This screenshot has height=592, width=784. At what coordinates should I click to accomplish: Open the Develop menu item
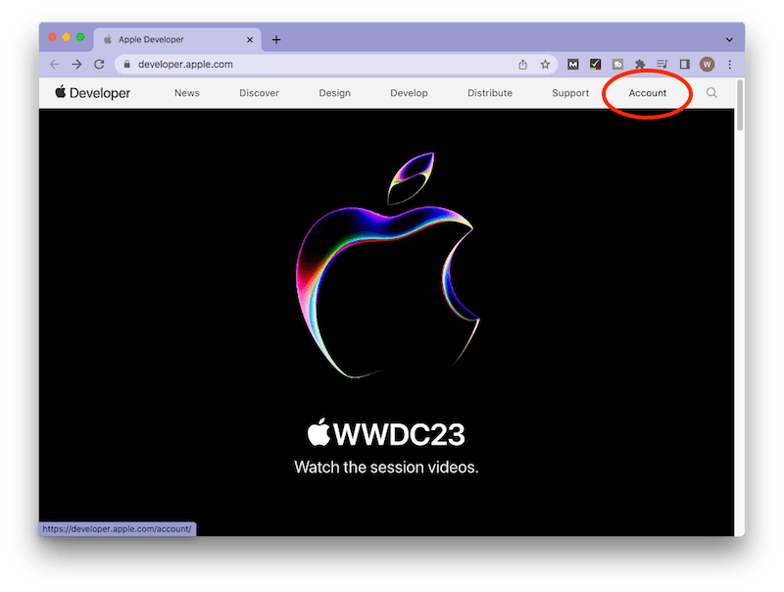pos(409,93)
